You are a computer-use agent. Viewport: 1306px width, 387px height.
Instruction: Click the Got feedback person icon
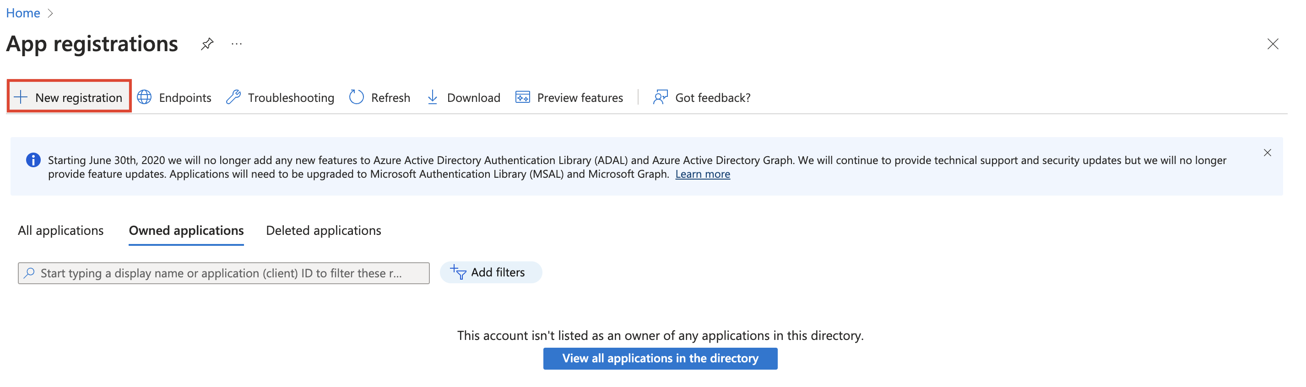tap(661, 97)
